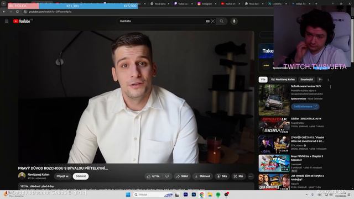354x199 pixels.
Task: Open Task View on the taskbar
Action: [177, 195]
